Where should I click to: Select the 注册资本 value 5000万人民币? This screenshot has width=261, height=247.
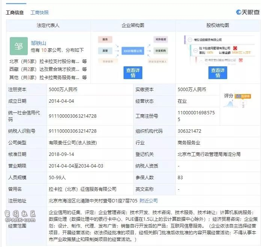(x=63, y=90)
